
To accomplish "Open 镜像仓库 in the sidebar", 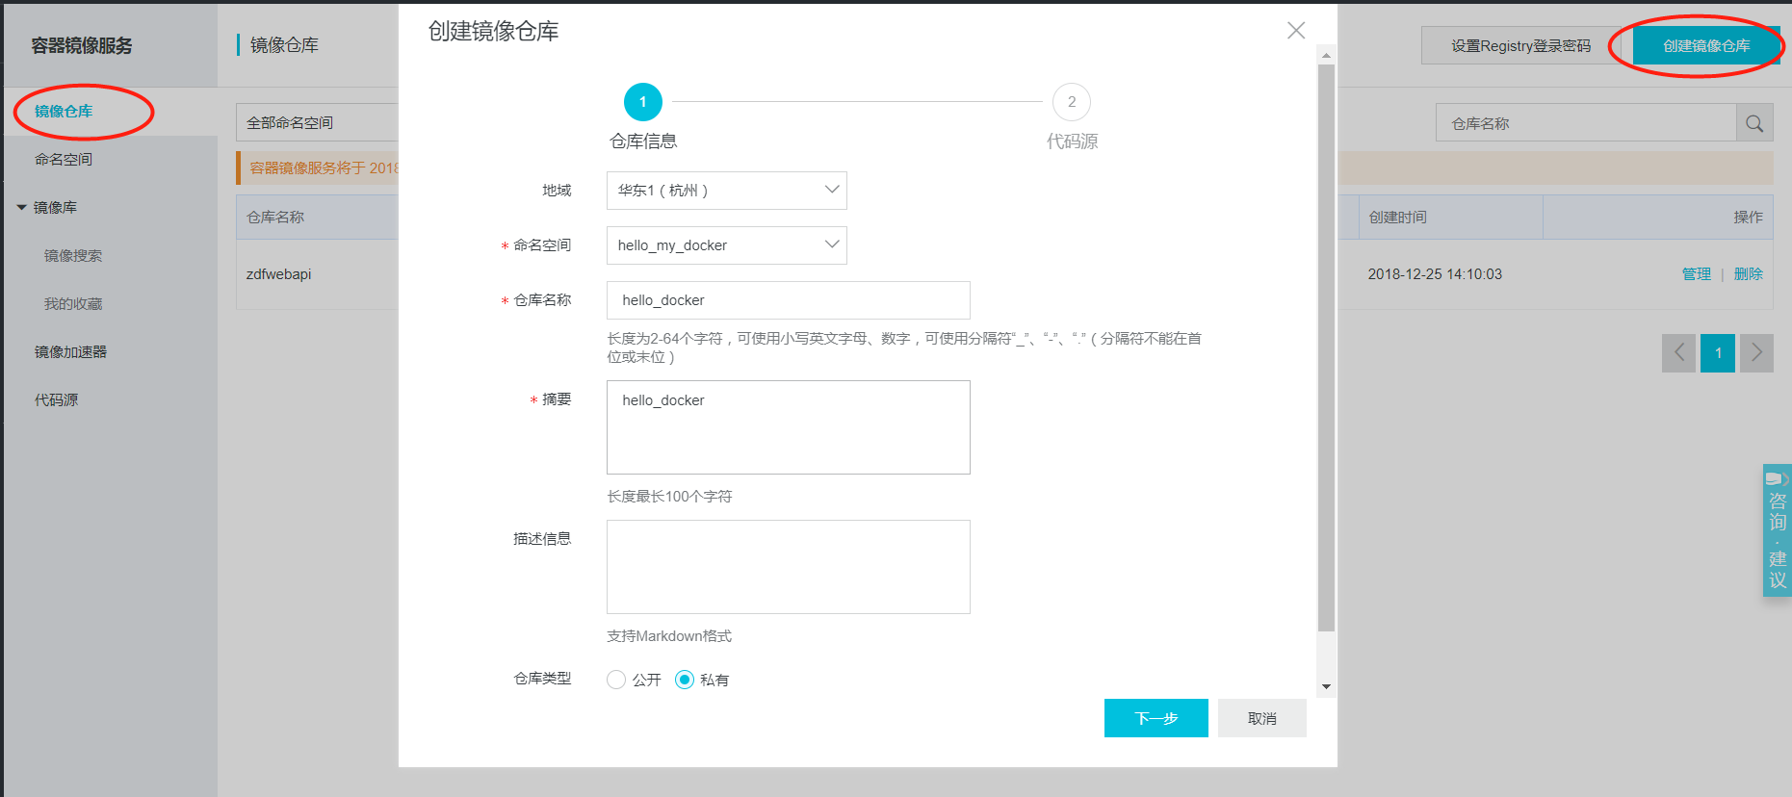I will coord(64,112).
